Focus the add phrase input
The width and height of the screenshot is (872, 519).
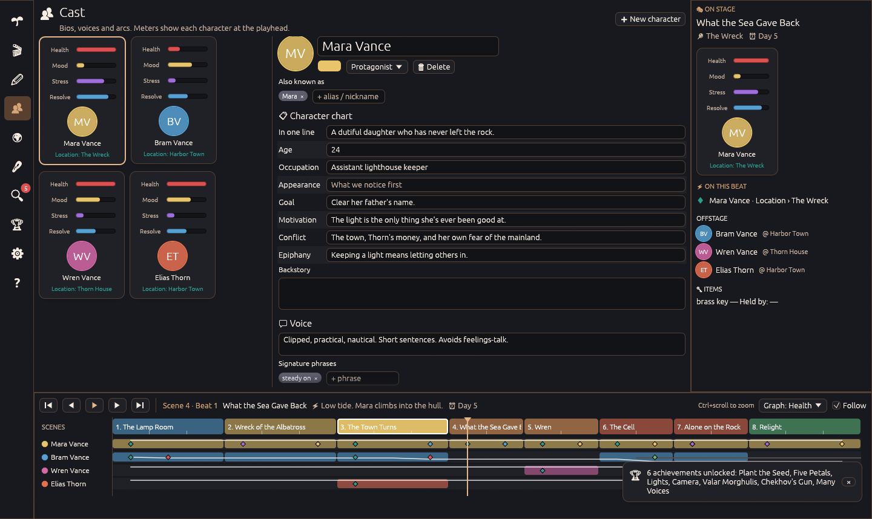[363, 379]
